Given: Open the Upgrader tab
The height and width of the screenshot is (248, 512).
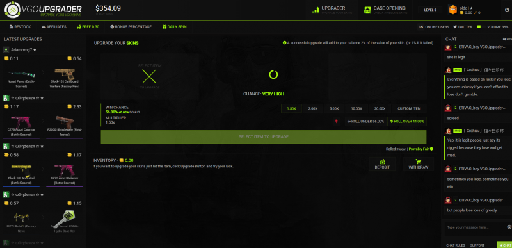Looking at the screenshot, I should click(332, 10).
